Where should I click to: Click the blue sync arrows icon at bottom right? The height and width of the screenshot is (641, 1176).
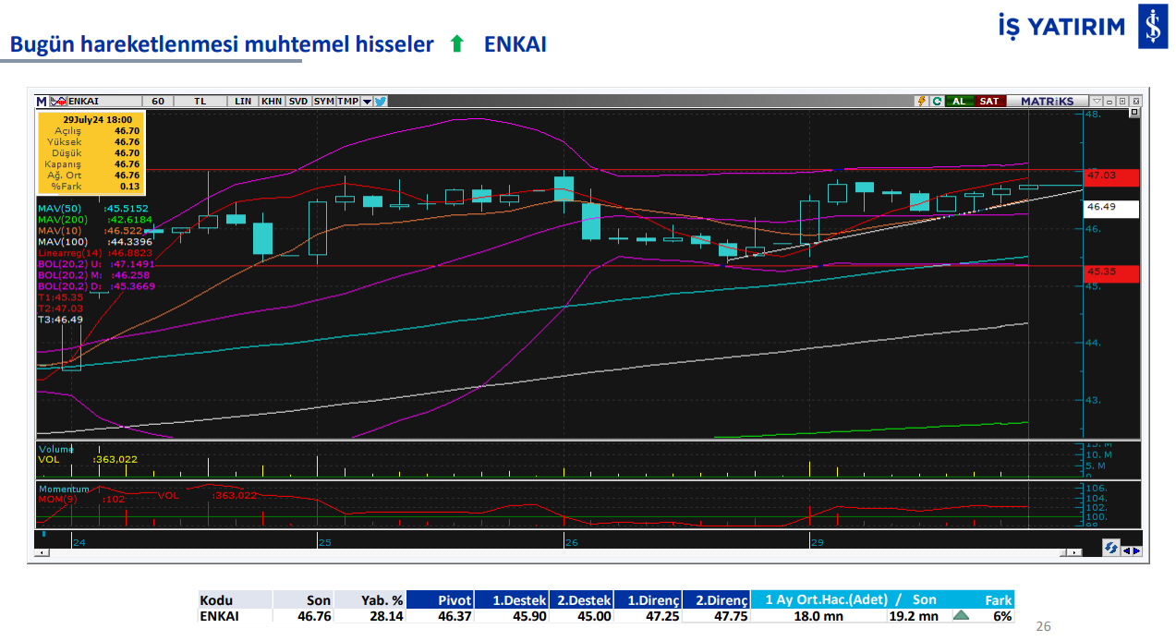pos(1111,550)
